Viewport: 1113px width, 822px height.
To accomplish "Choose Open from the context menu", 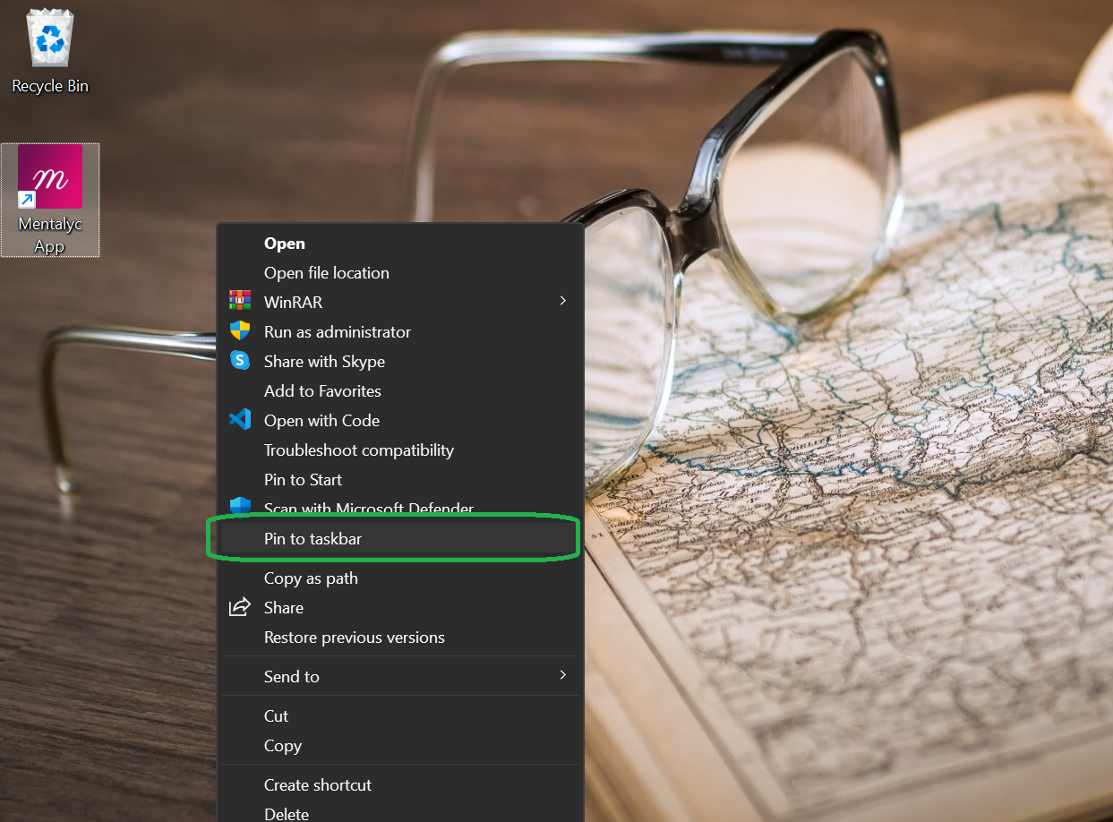I will [400, 244].
